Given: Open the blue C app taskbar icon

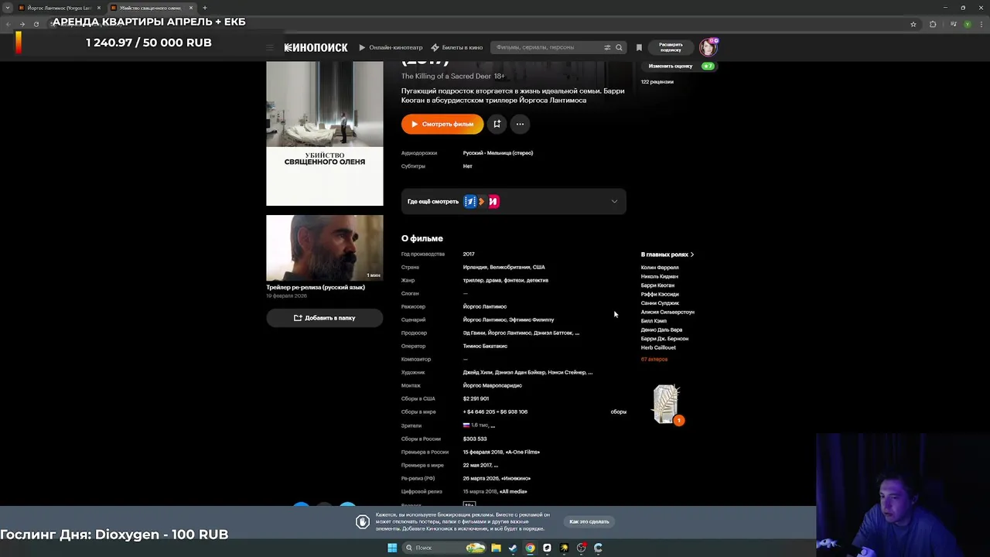Looking at the screenshot, I should pyautogui.click(x=598, y=548).
